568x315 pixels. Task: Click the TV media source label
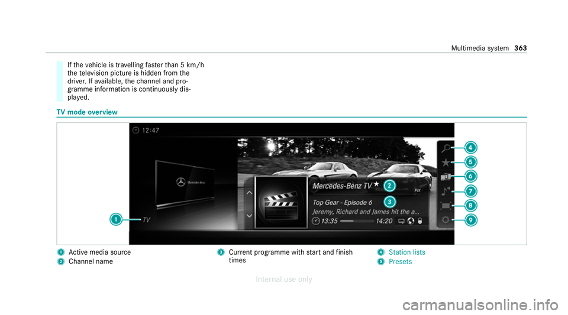[146, 220]
